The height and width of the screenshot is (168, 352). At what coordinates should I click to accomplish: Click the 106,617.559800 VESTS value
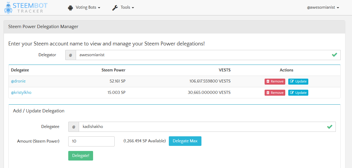pyautogui.click(x=210, y=81)
